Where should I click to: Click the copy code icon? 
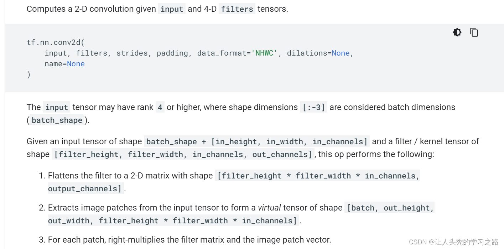pyautogui.click(x=474, y=32)
